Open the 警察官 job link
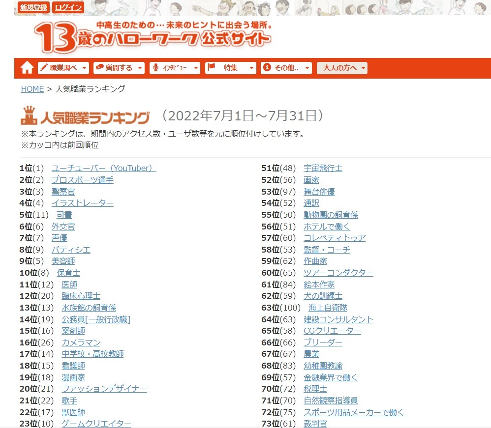Image resolution: width=491 pixels, height=428 pixels. tap(63, 192)
